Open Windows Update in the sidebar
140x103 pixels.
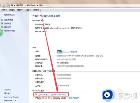point(11,97)
